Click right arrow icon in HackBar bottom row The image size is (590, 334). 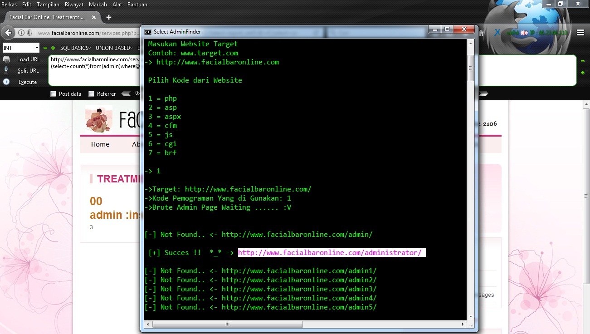click(x=483, y=93)
